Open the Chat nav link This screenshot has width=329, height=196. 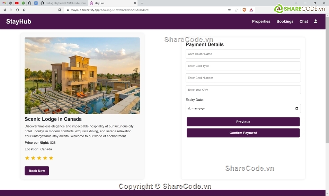point(304,21)
